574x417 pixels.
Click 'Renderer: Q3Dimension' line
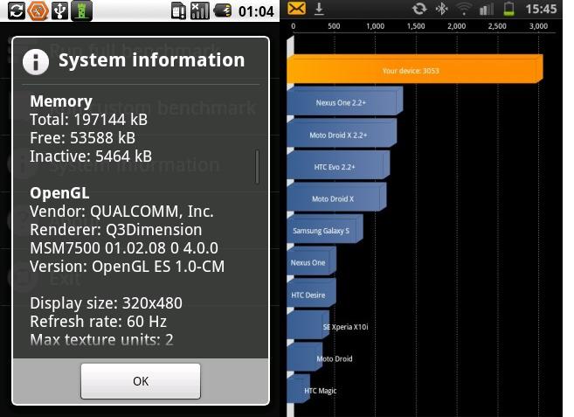[x=115, y=230]
